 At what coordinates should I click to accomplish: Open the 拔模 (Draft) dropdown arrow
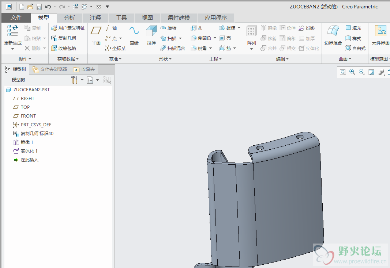(239, 28)
